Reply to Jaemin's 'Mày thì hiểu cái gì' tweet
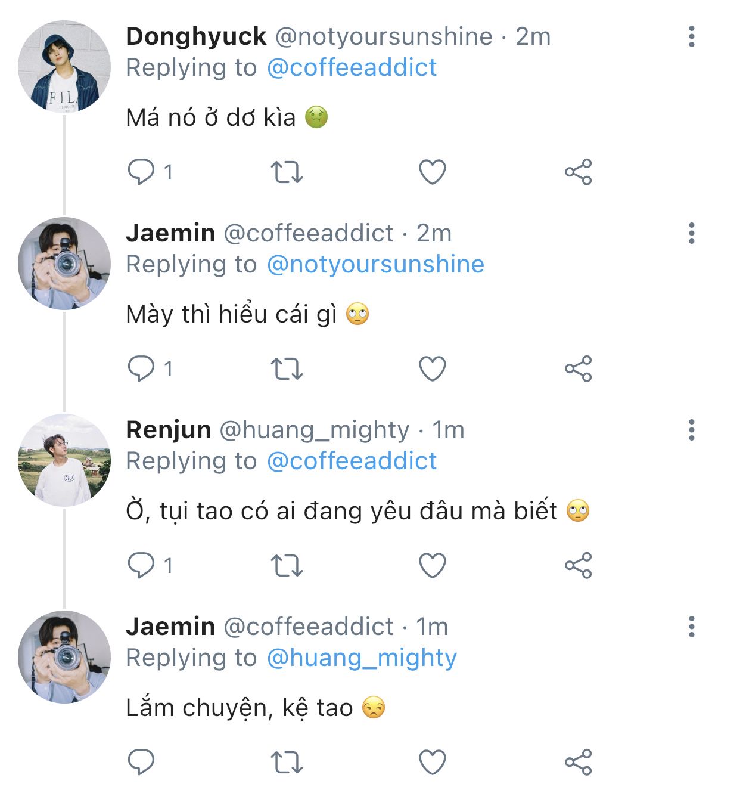The width and height of the screenshot is (740, 790). pyautogui.click(x=141, y=368)
